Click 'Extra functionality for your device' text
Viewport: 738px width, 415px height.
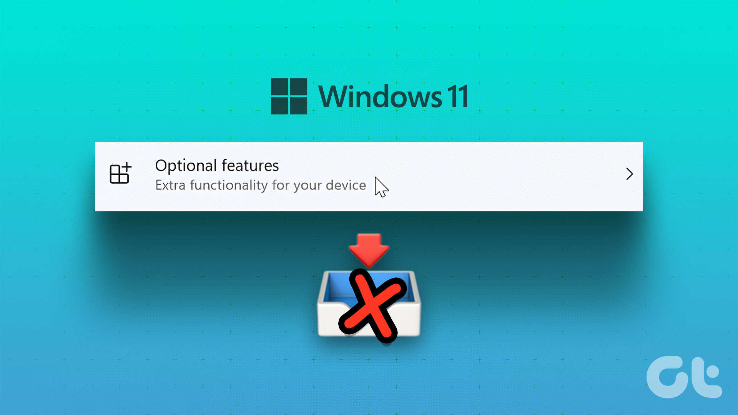(261, 185)
